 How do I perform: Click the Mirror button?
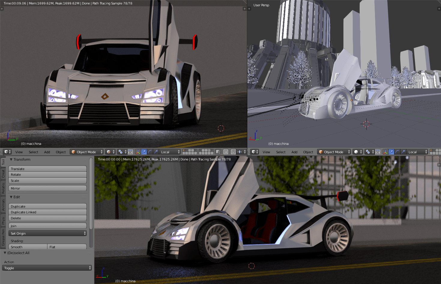coord(47,188)
